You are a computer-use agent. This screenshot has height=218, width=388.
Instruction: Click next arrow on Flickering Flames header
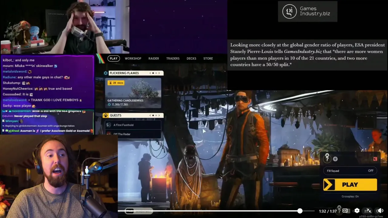click(159, 73)
